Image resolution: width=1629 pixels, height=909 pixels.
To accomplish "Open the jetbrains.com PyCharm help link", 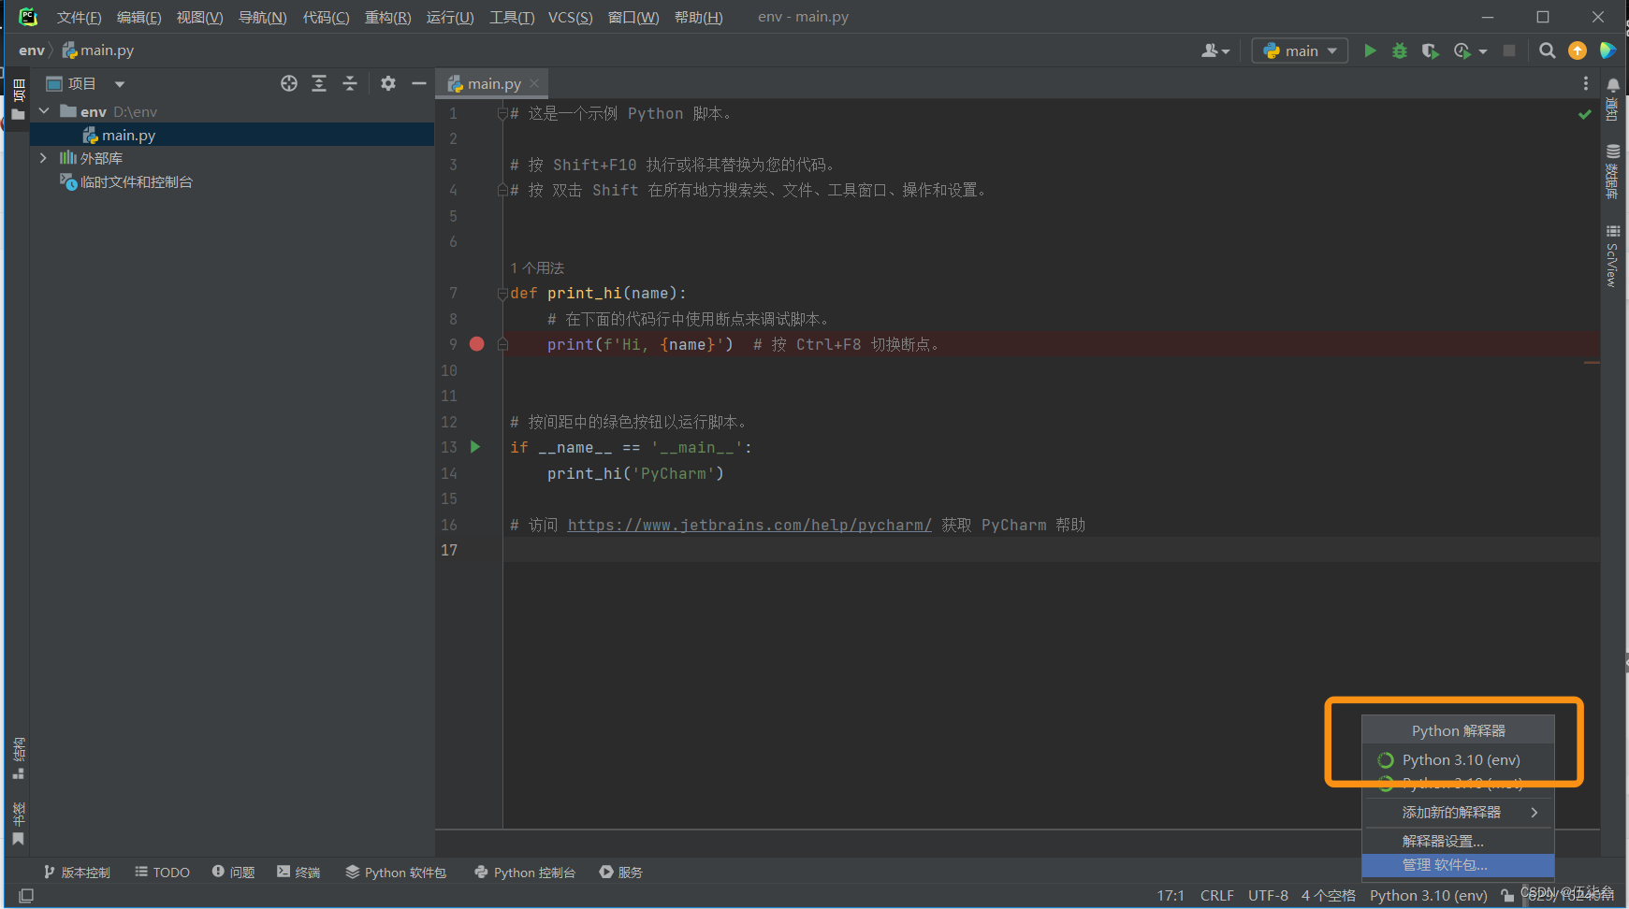I will (749, 525).
